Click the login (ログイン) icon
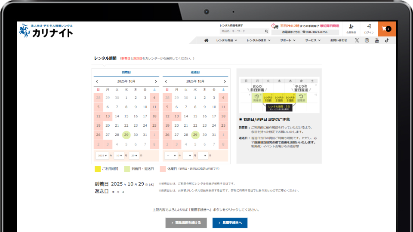This screenshot has width=413, height=232. point(369,28)
